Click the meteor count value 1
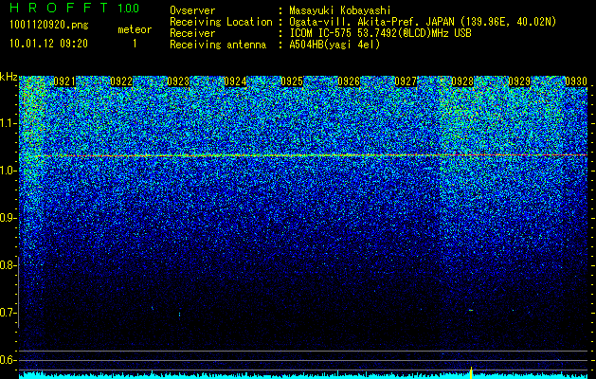596x379 pixels. tap(135, 44)
